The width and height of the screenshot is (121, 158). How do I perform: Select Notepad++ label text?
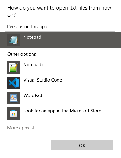[x=35, y=65]
